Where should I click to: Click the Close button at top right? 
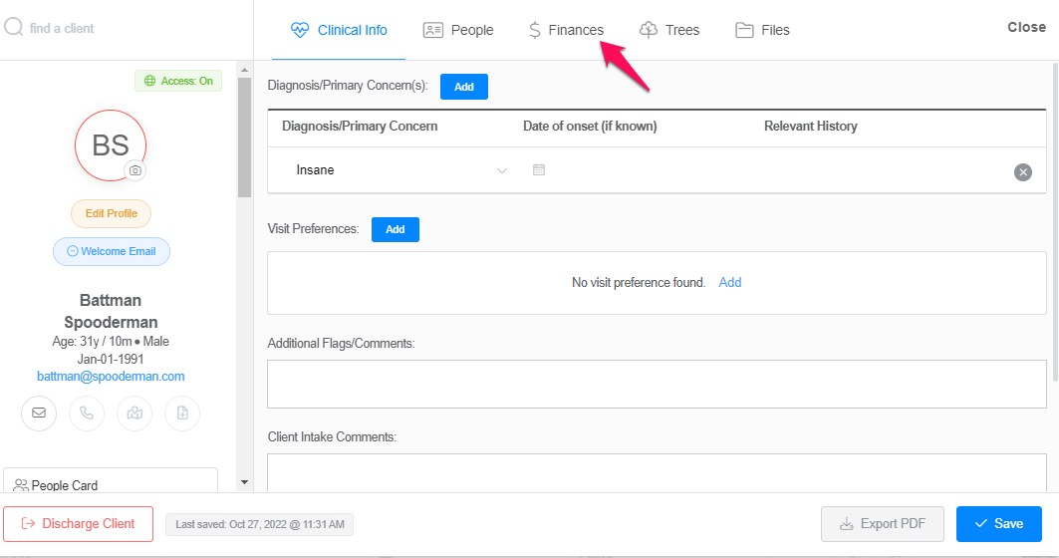[1026, 27]
